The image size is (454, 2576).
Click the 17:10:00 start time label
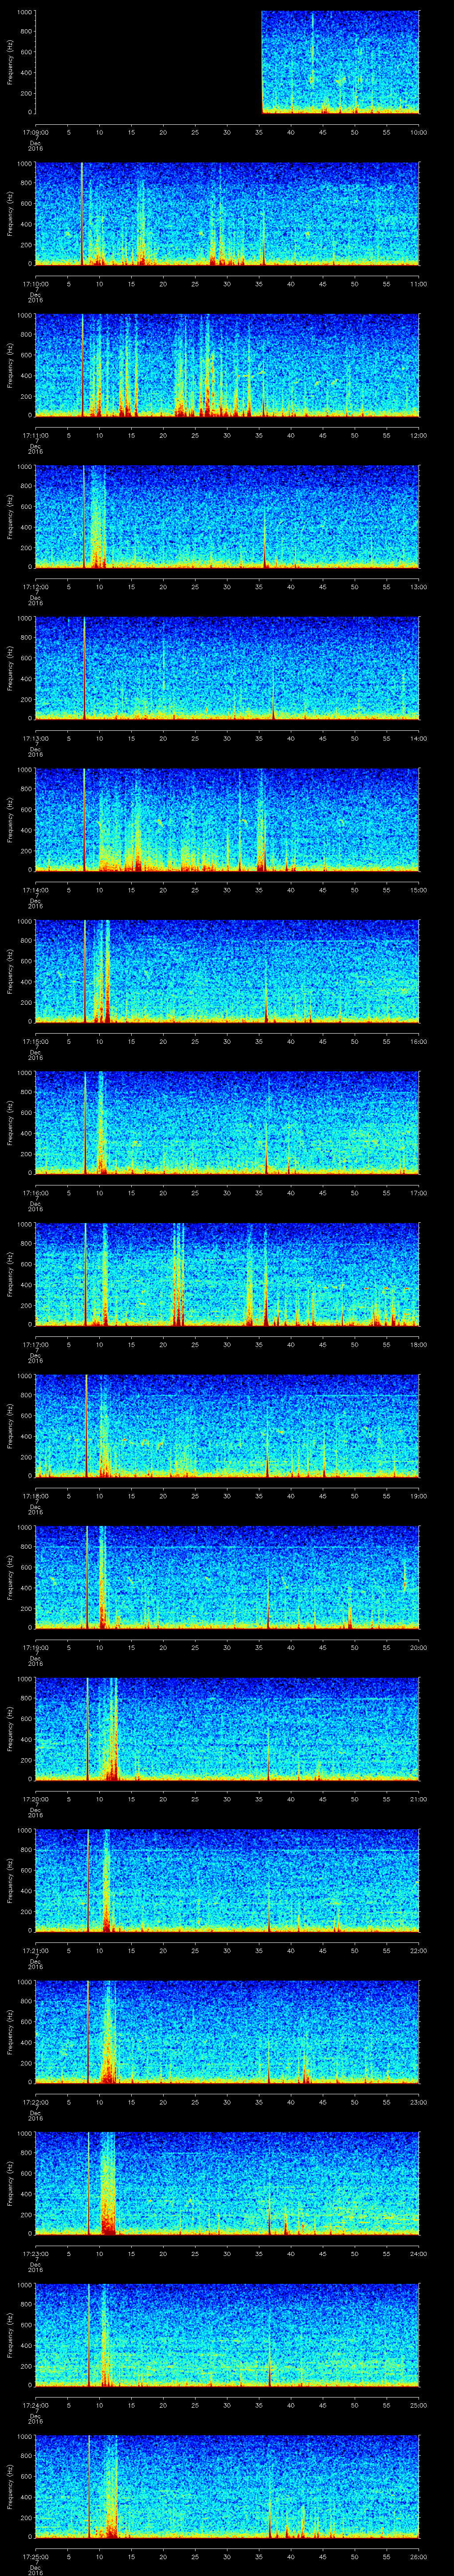(x=35, y=284)
